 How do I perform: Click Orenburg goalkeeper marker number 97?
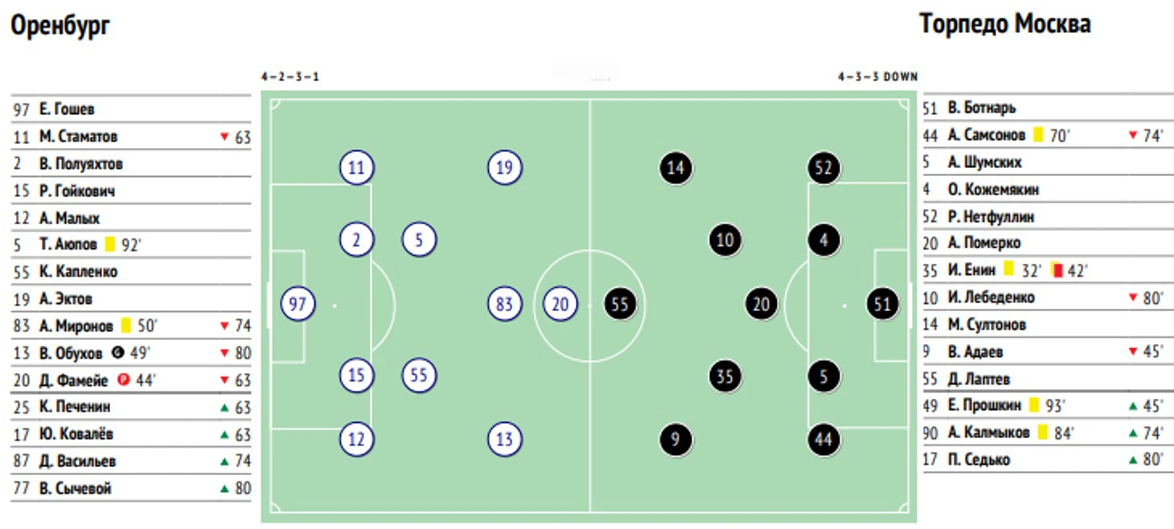point(298,304)
